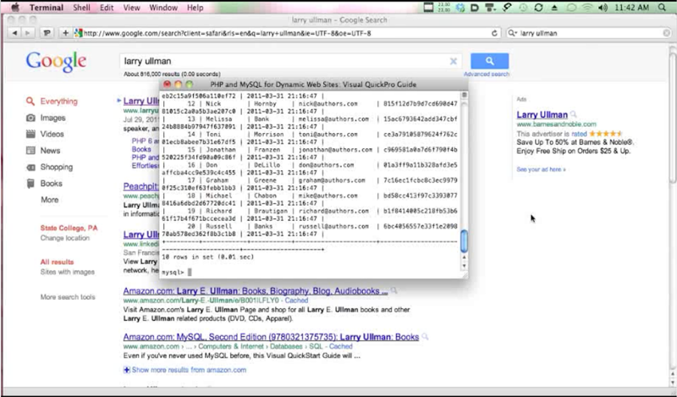This screenshot has height=397, width=677.
Task: Click nick@authors.com in Terminal output
Action: pos(328,103)
